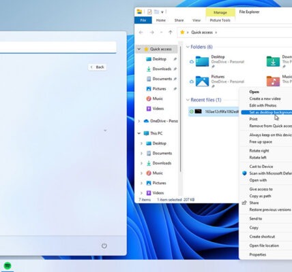Image resolution: width=292 pixels, height=272 pixels.
Task: Select the recent image file thumbnail
Action: [x=198, y=112]
